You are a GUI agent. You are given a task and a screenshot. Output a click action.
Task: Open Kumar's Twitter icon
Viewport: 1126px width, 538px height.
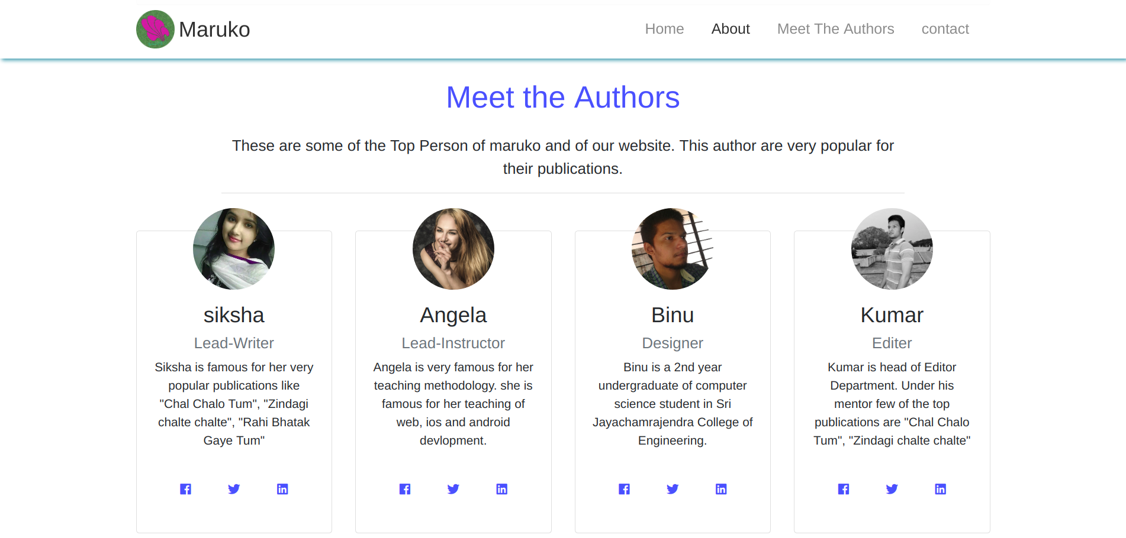pos(892,489)
